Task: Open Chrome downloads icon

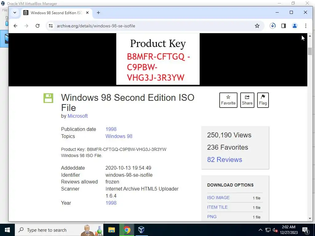Action: pos(273,26)
